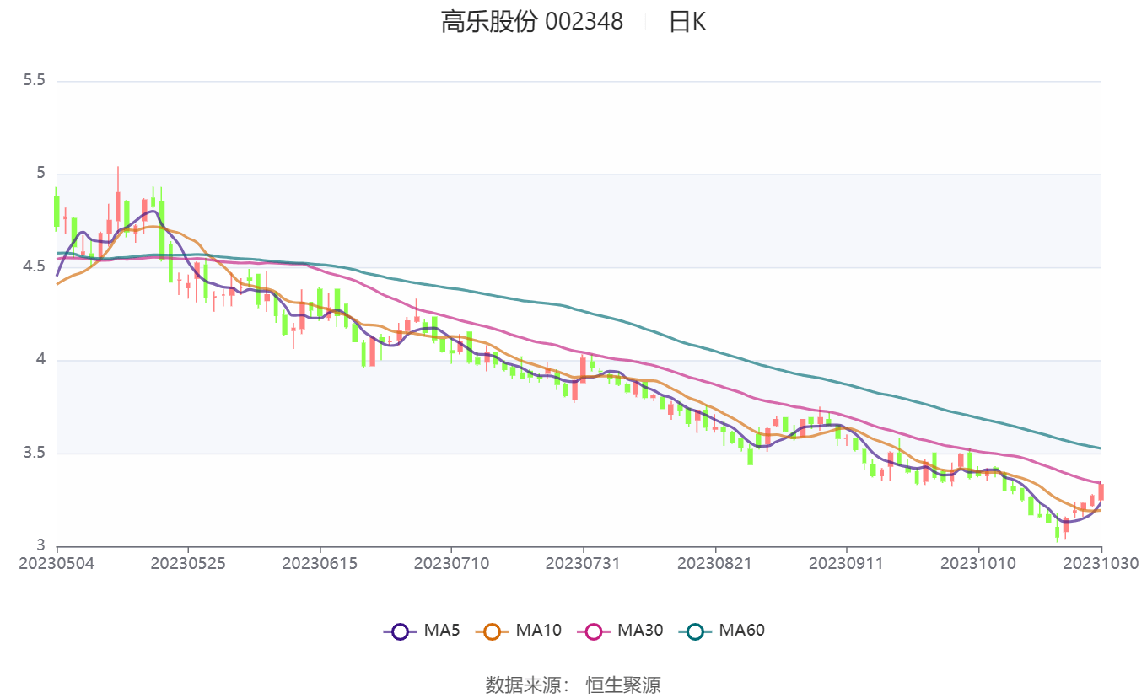Toggle the MA60 legend entry

[720, 630]
